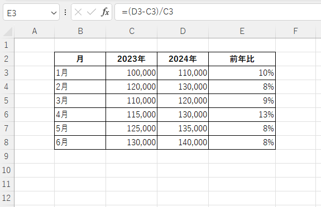Select row 5 header

tap(7, 100)
